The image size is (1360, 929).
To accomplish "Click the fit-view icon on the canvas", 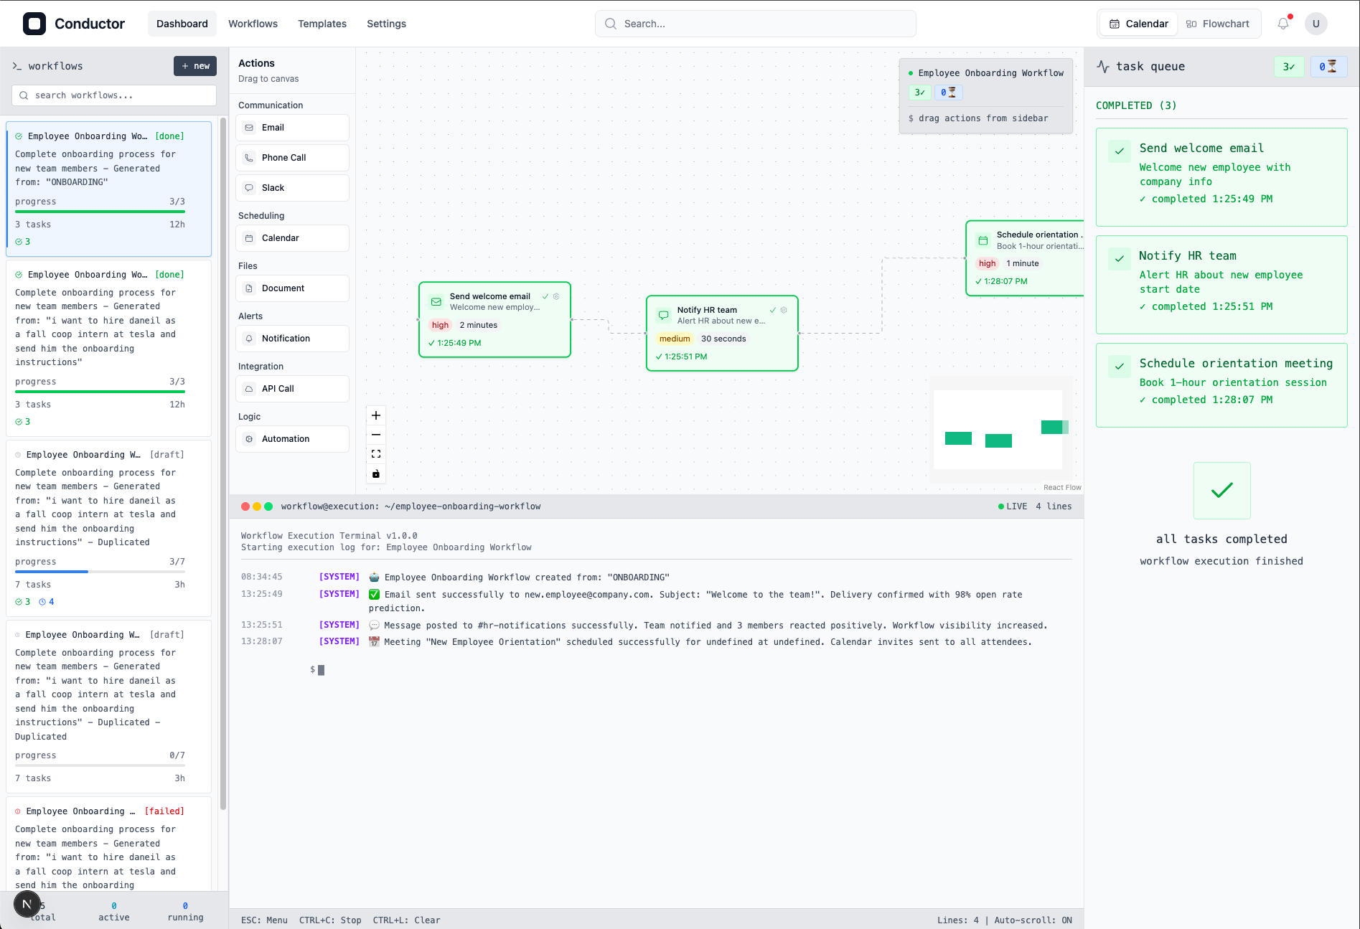I will pos(375,453).
